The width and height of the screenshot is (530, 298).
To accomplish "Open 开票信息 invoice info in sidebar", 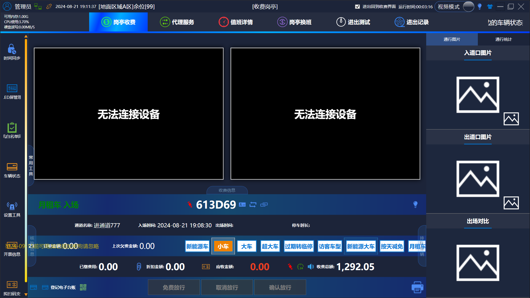I will point(12,249).
